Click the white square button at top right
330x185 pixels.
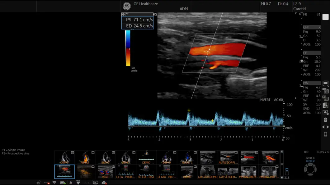(x=325, y=17)
